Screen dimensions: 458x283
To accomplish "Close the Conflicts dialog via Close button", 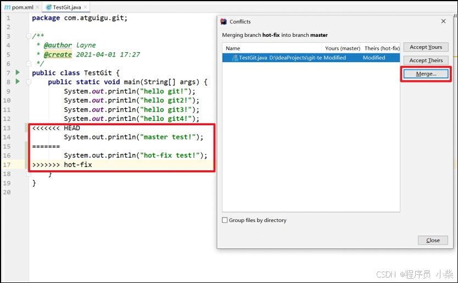I will pos(433,240).
